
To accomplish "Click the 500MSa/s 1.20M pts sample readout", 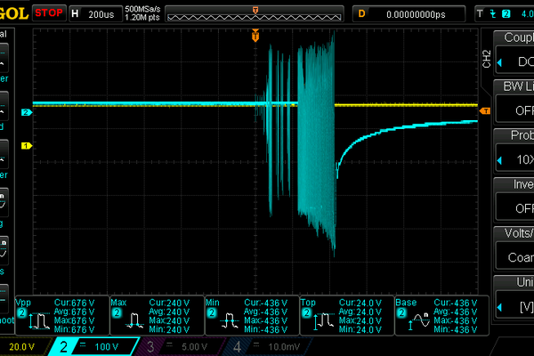I will (x=142, y=13).
